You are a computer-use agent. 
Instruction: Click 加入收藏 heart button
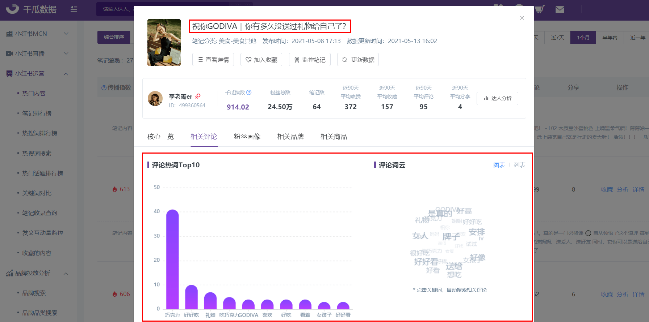(261, 60)
